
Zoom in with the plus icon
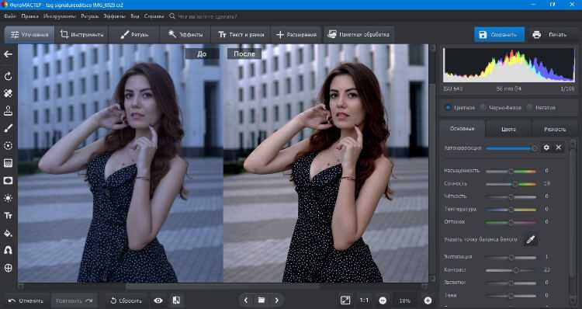(x=428, y=300)
